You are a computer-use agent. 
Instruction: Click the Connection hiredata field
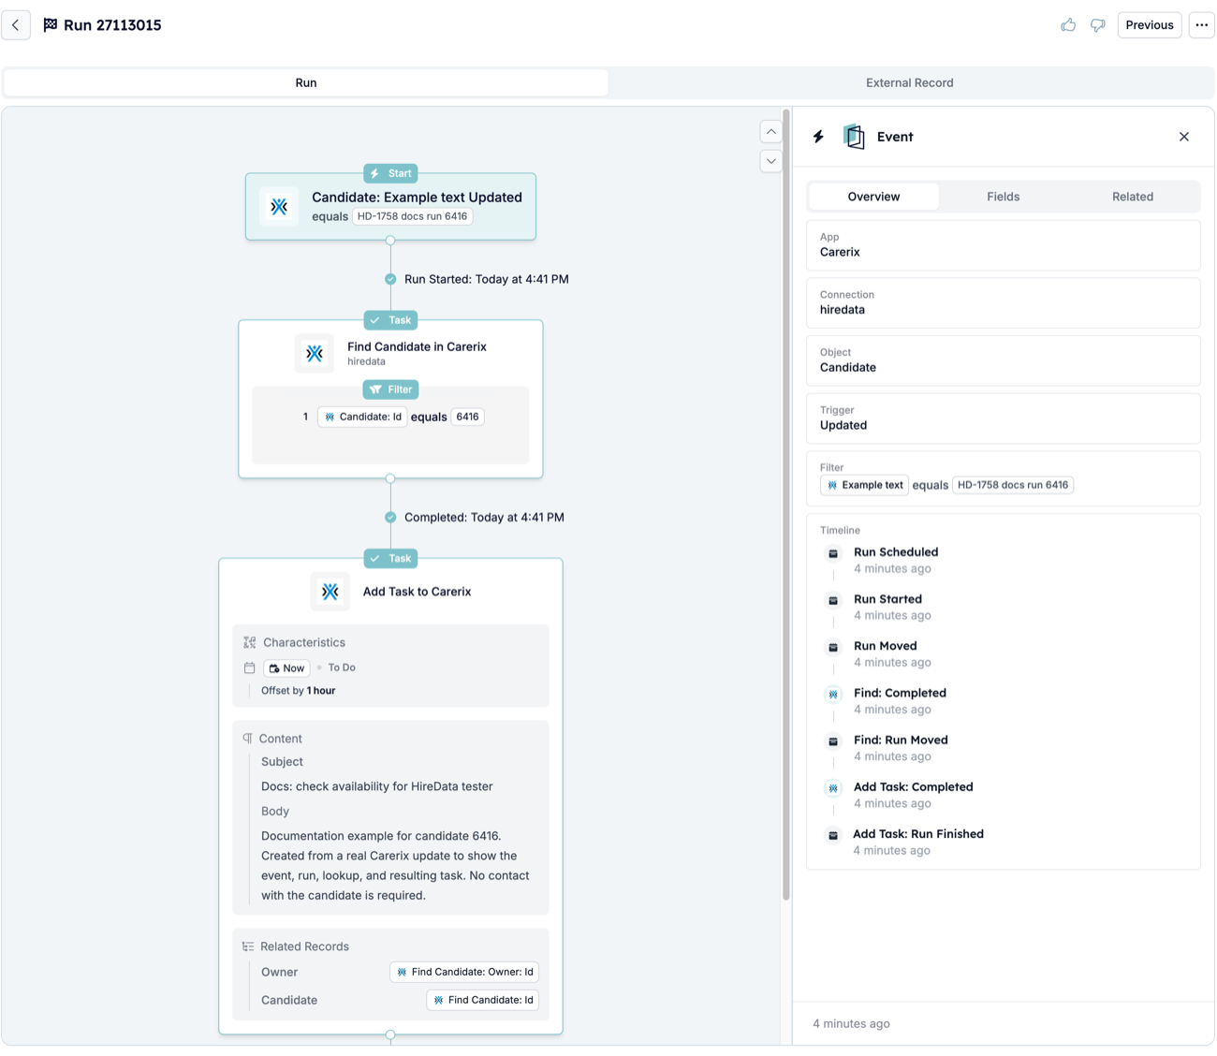[1003, 302]
